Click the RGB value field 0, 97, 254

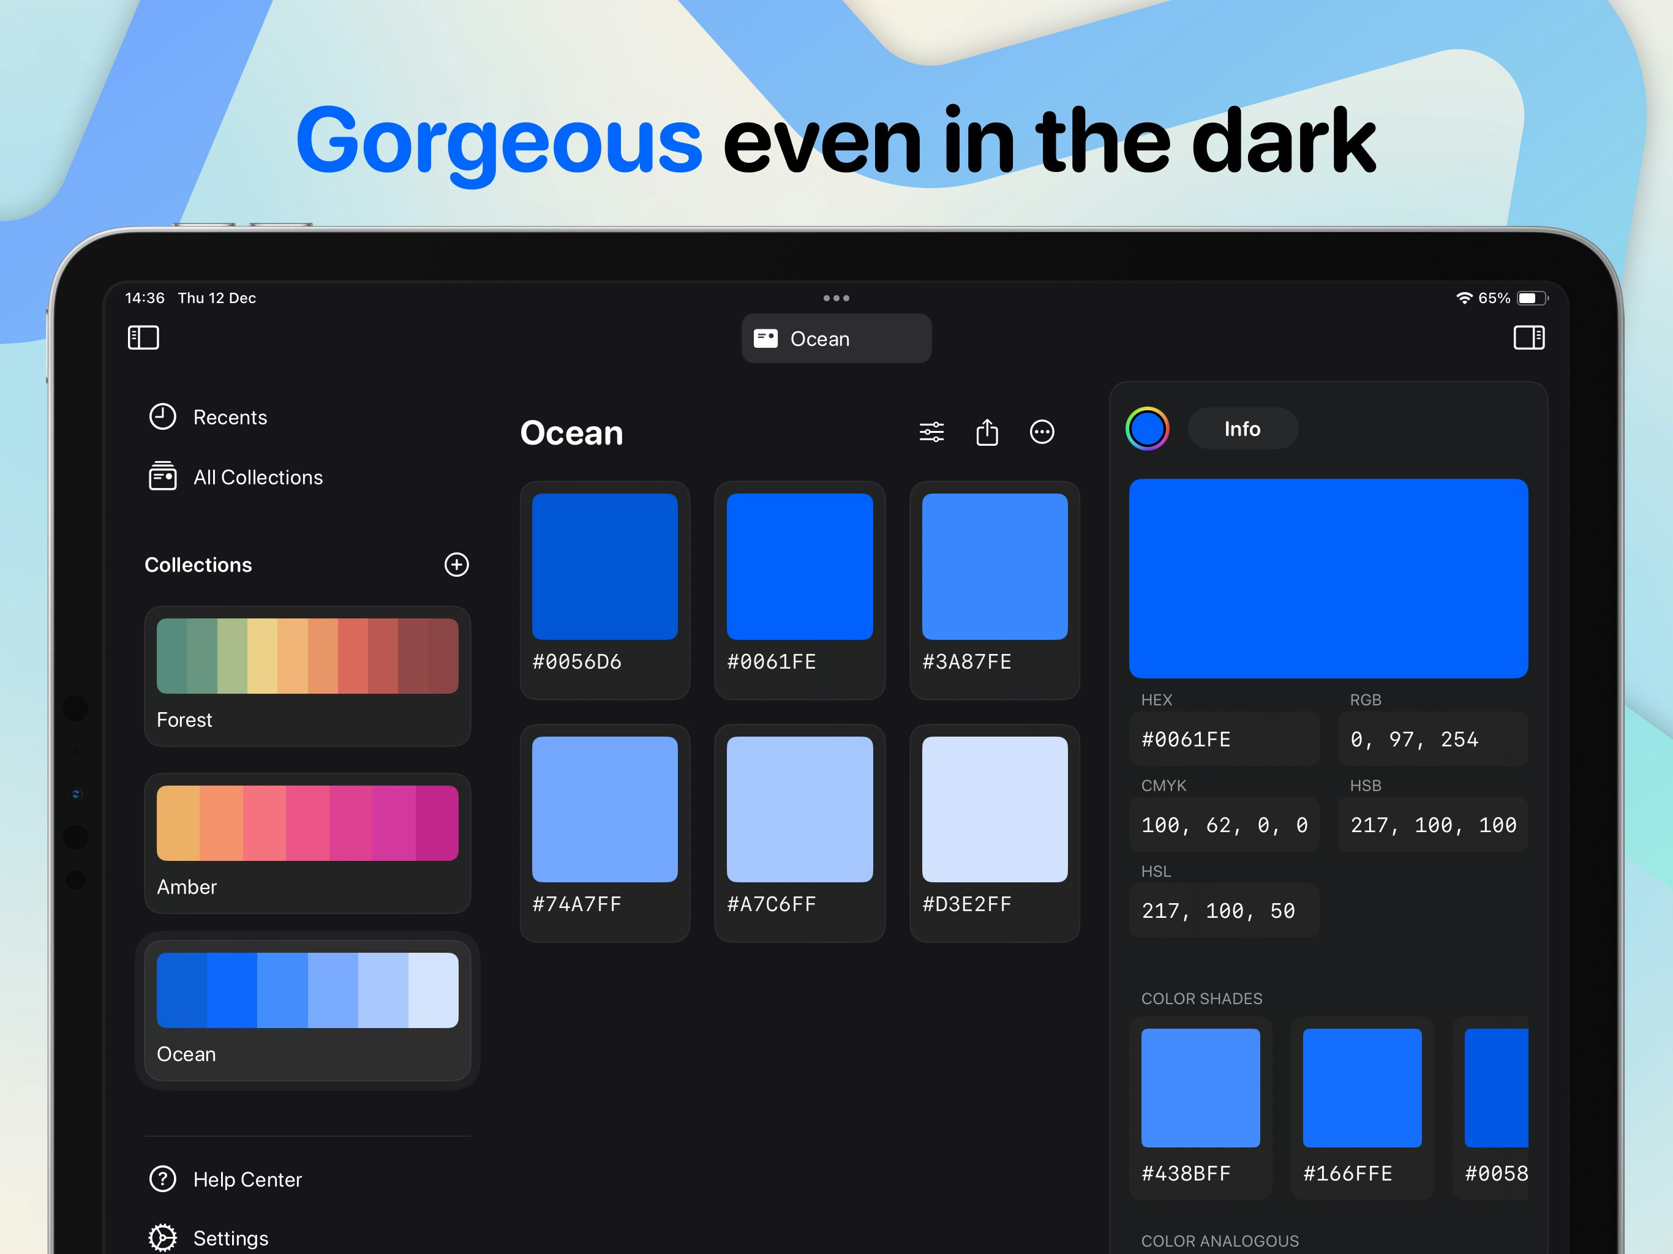(1433, 739)
